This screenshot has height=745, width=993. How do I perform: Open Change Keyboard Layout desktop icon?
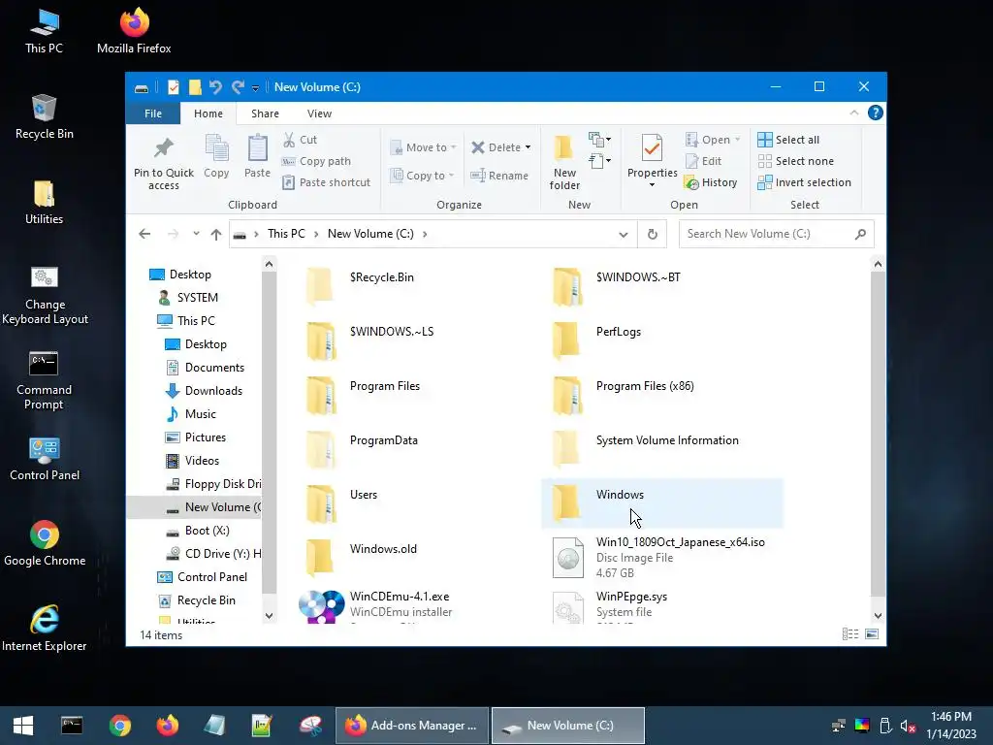[x=45, y=295]
